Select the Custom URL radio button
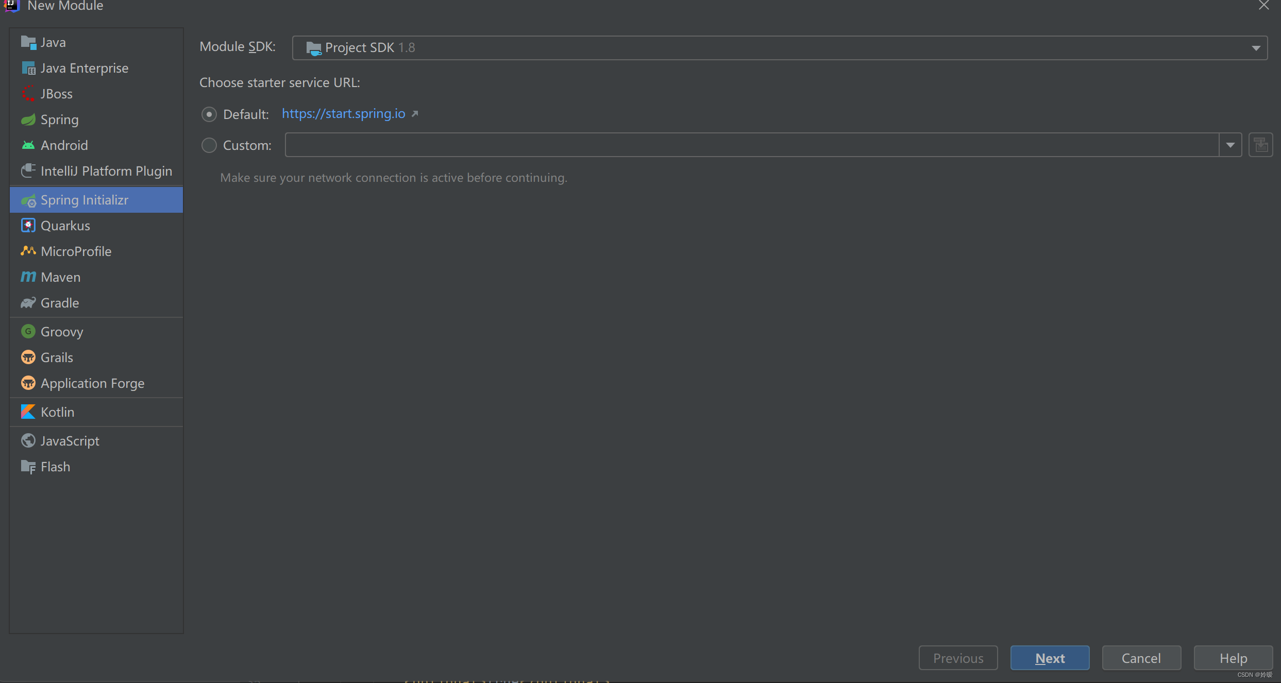Screen dimensions: 1281x683 (x=209, y=145)
